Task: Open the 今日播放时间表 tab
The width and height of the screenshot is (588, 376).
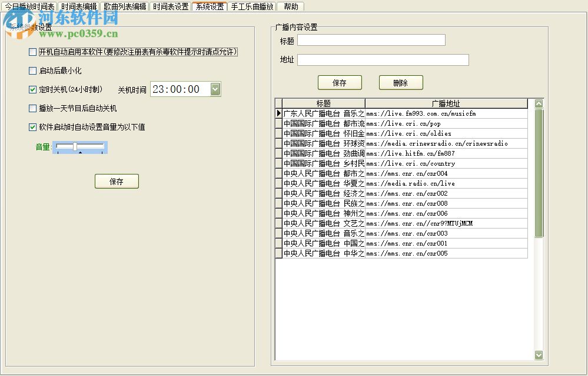Action: pos(29,6)
